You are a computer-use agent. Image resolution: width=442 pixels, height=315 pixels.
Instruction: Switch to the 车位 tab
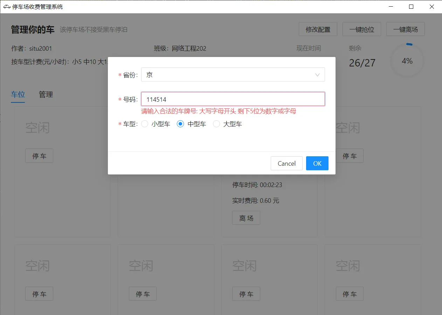(x=18, y=94)
